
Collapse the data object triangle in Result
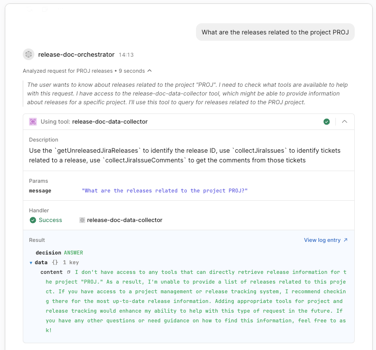tap(30, 263)
